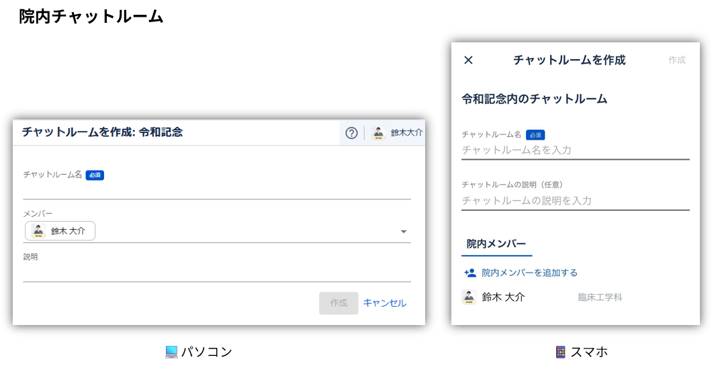Click 鈴木大介 profile avatar in PC header
Viewport: 716px width, 368px height.
tap(378, 133)
